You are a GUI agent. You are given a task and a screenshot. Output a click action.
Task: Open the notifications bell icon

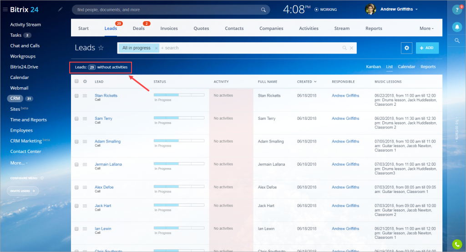pos(457,27)
